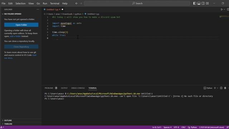Click the Search command center box
Screen dimensions: 229x129
(137, 3)
